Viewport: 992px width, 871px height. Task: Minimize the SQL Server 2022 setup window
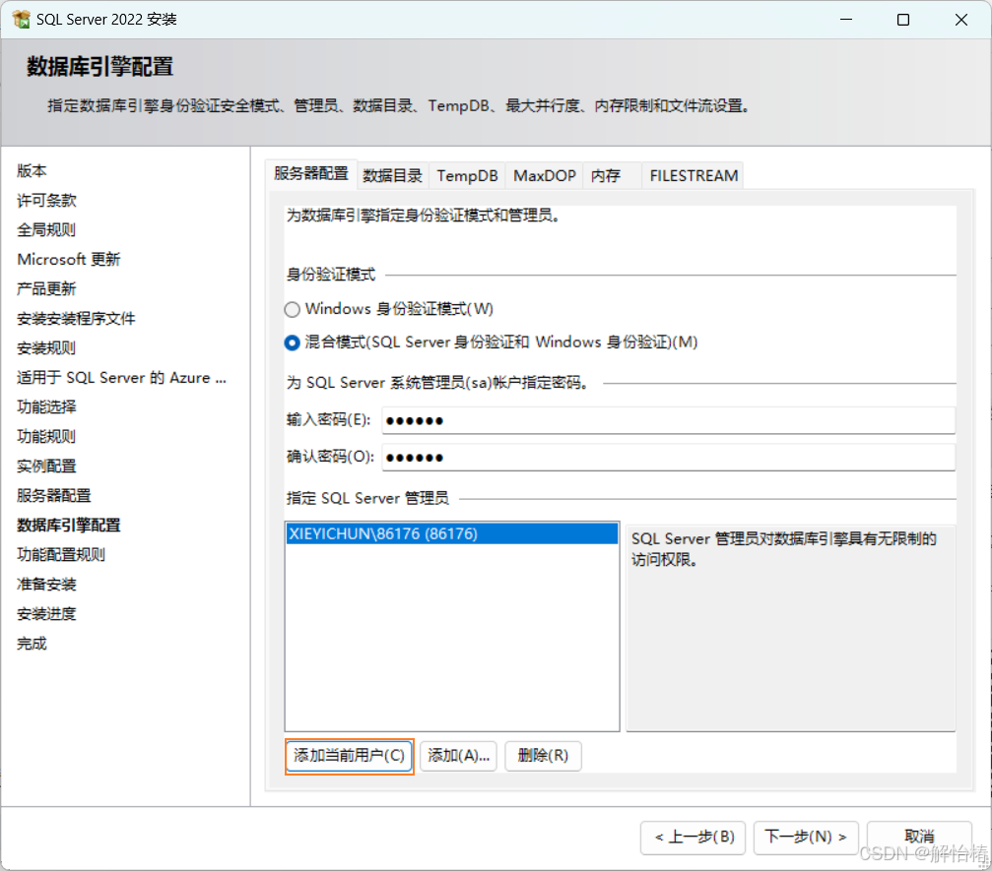pyautogui.click(x=846, y=20)
